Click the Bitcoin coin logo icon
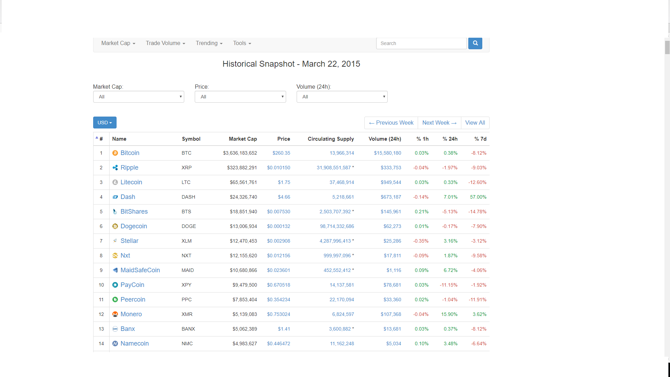This screenshot has height=377, width=670. (x=115, y=153)
